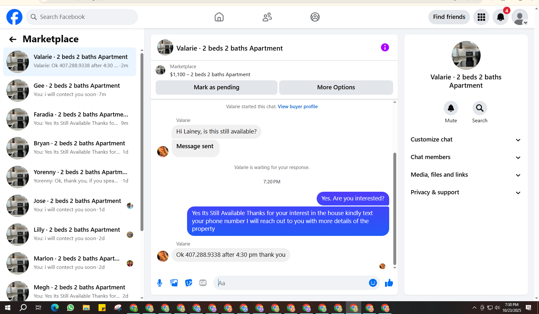Click the Find friends button
The image size is (539, 314).
(449, 17)
